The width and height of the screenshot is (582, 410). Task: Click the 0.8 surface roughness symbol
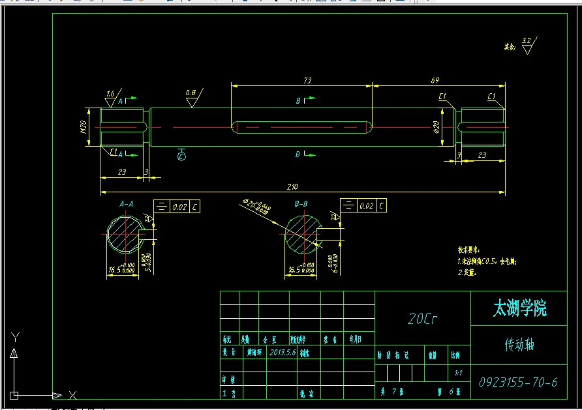point(193,98)
